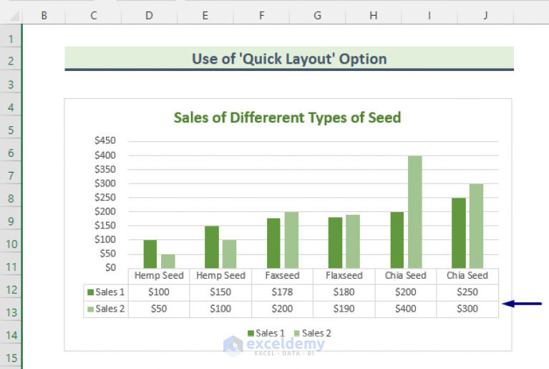Select the light green Faxseed bar
The image size is (549, 369).
click(x=291, y=240)
